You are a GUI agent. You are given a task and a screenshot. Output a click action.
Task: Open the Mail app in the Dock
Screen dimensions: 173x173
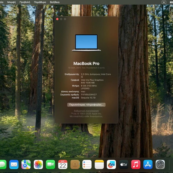(x=14, y=164)
